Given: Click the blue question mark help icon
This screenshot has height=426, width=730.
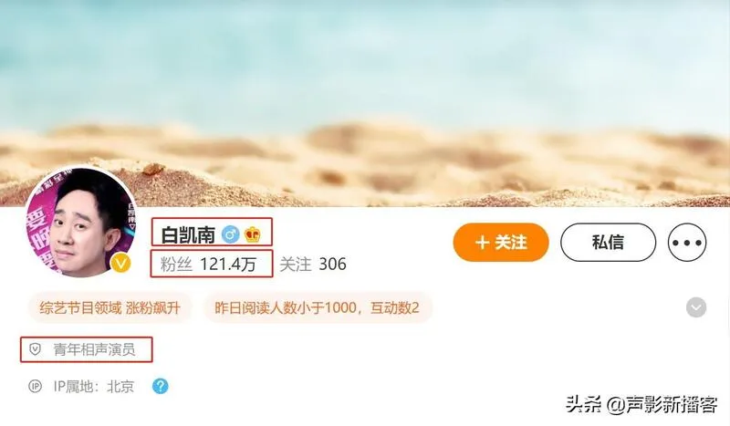Looking at the screenshot, I should pos(161,386).
